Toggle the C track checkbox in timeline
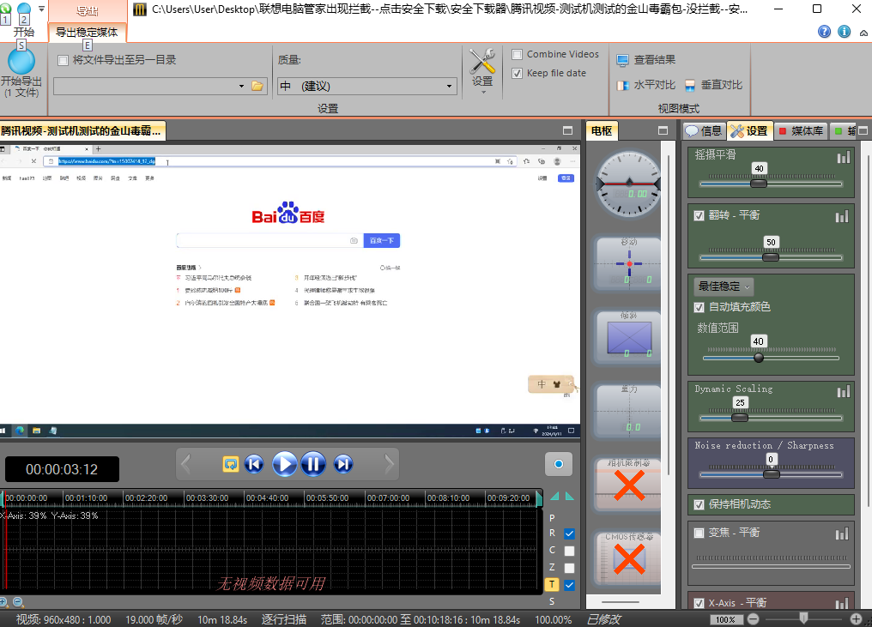This screenshot has height=627, width=872. [x=569, y=551]
